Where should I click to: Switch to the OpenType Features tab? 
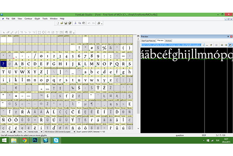[148, 40]
